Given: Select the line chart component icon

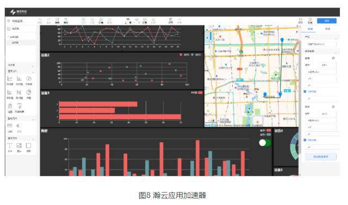Looking at the screenshot, I should 10,78.
